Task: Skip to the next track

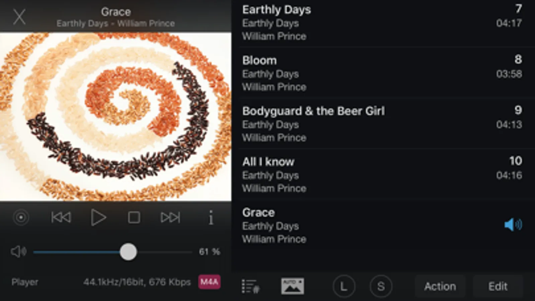Action: [x=170, y=217]
